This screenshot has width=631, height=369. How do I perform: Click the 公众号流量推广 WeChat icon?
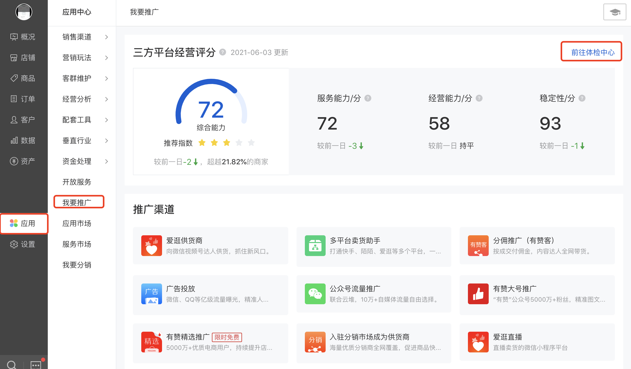coord(315,294)
